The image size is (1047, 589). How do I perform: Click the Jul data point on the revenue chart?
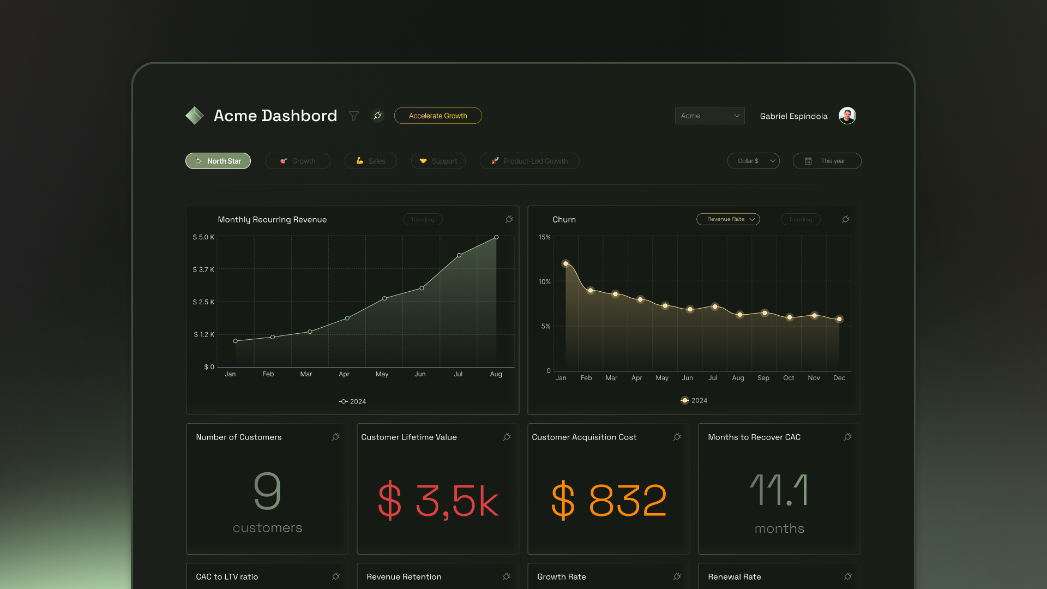click(459, 255)
